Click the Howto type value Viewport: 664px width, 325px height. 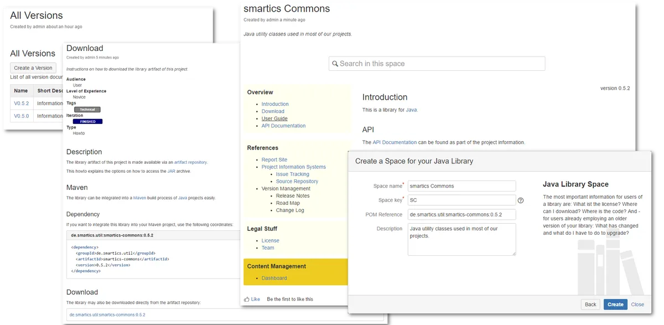click(79, 133)
